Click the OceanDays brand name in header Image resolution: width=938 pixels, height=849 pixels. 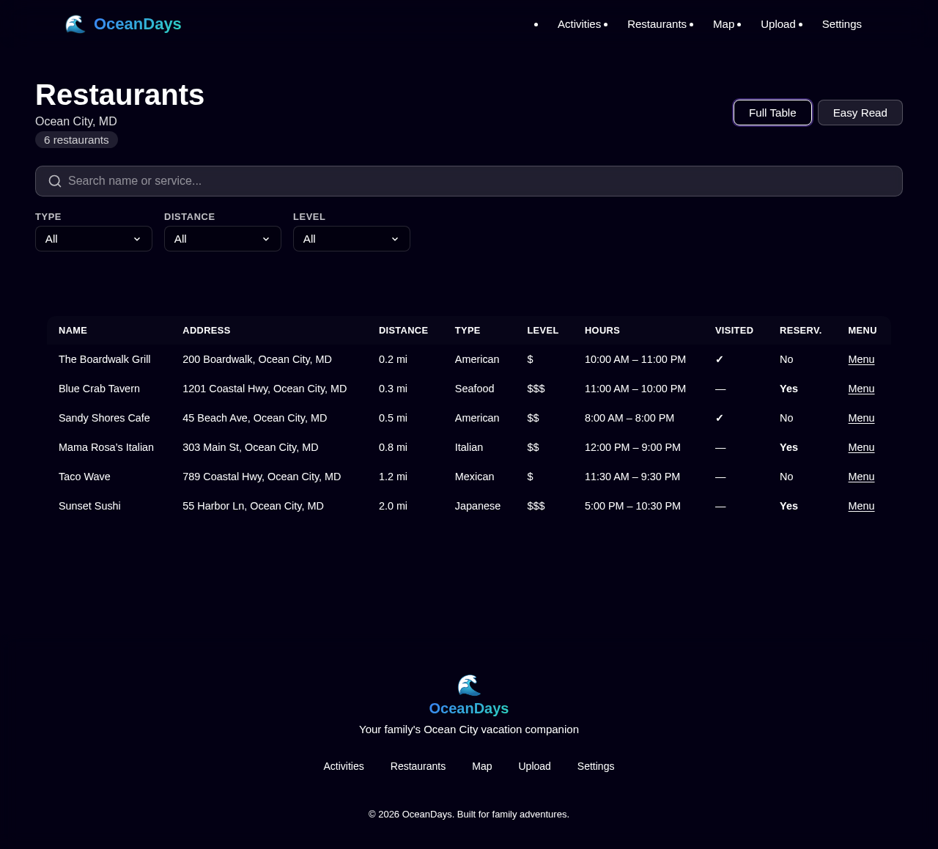138,24
